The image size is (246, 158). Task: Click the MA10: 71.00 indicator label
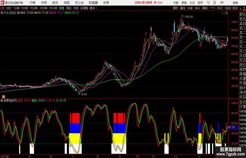[x=41, y=13]
